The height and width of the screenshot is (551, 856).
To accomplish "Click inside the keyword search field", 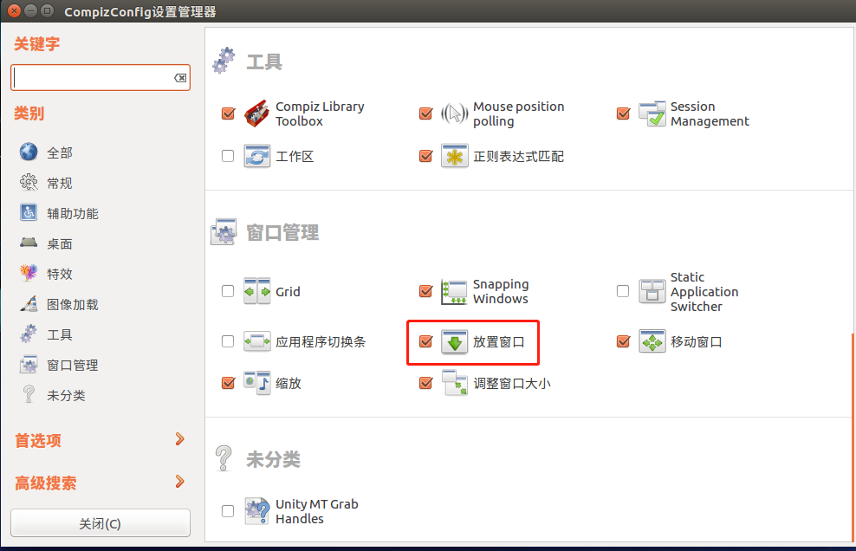I will point(95,77).
